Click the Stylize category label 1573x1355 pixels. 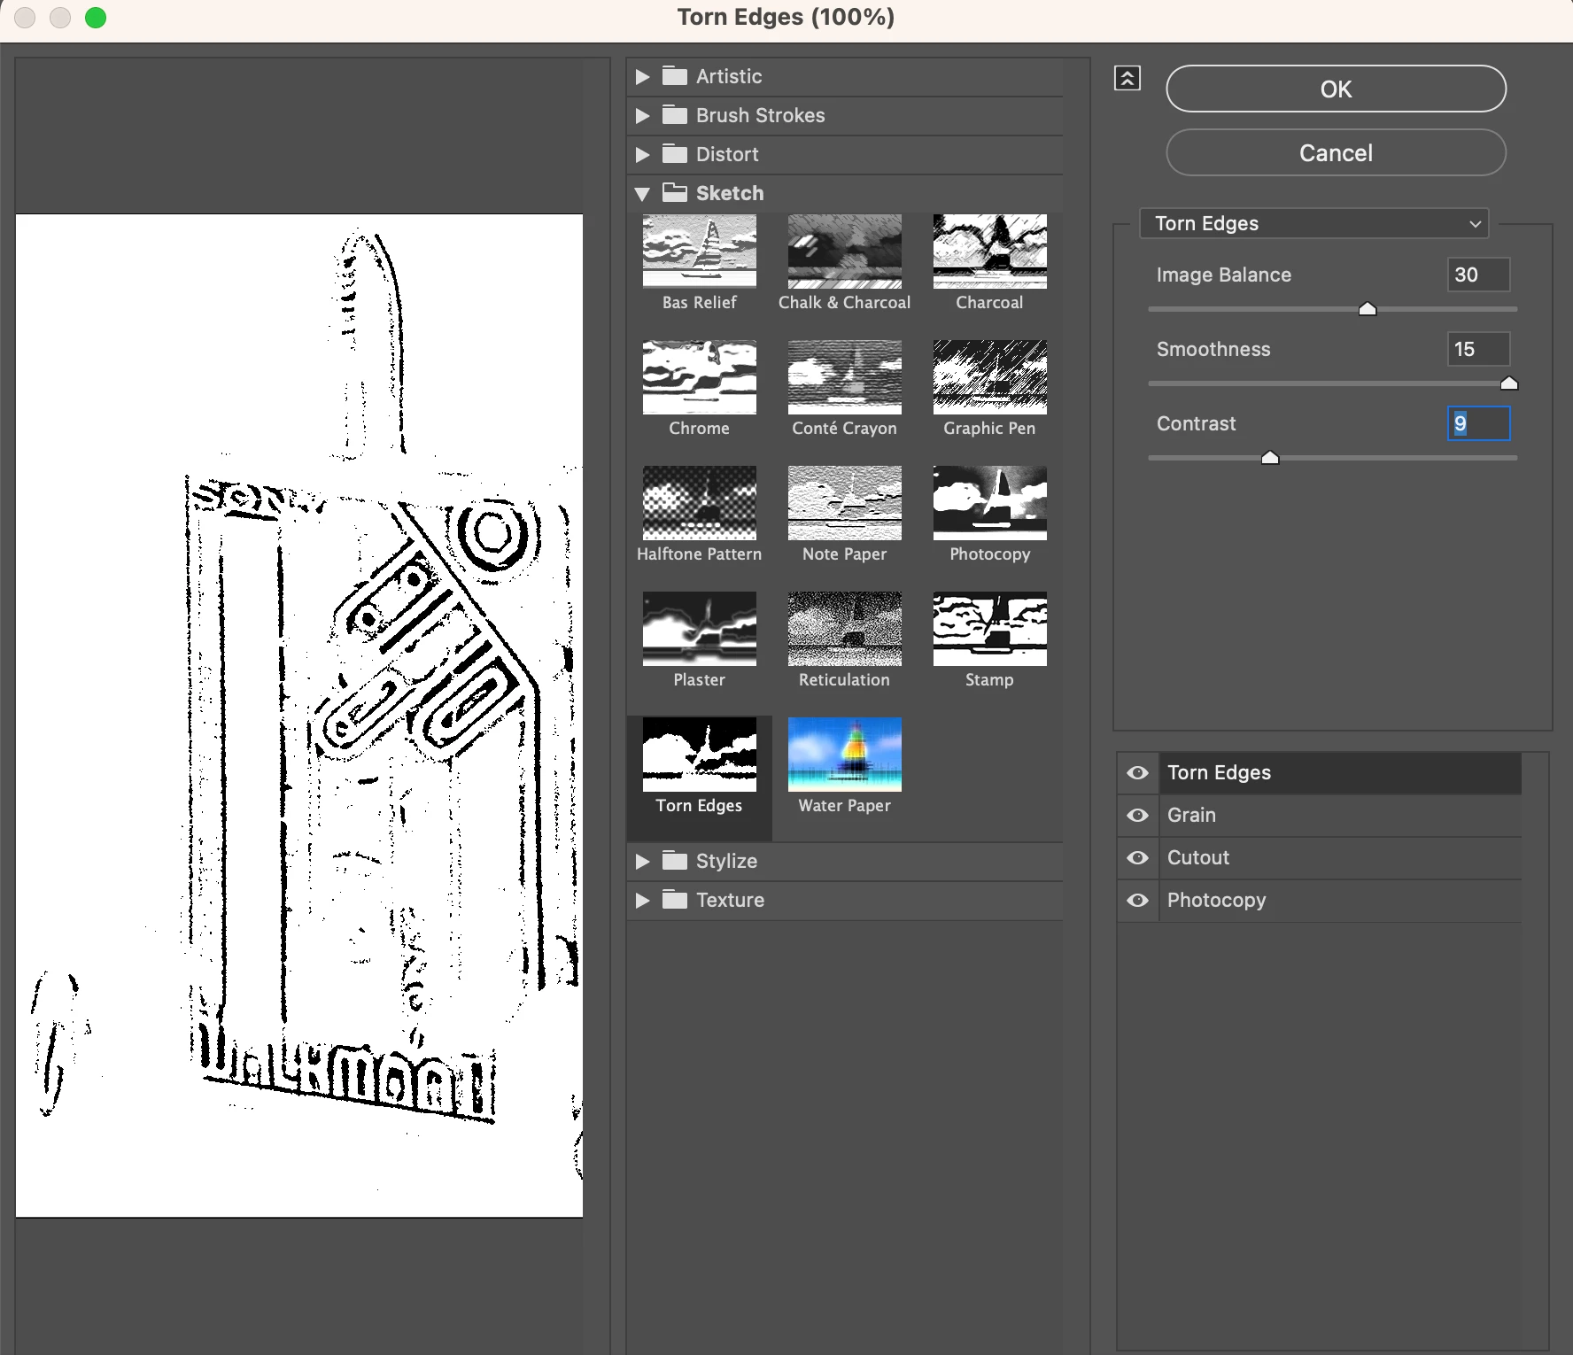[x=726, y=861]
